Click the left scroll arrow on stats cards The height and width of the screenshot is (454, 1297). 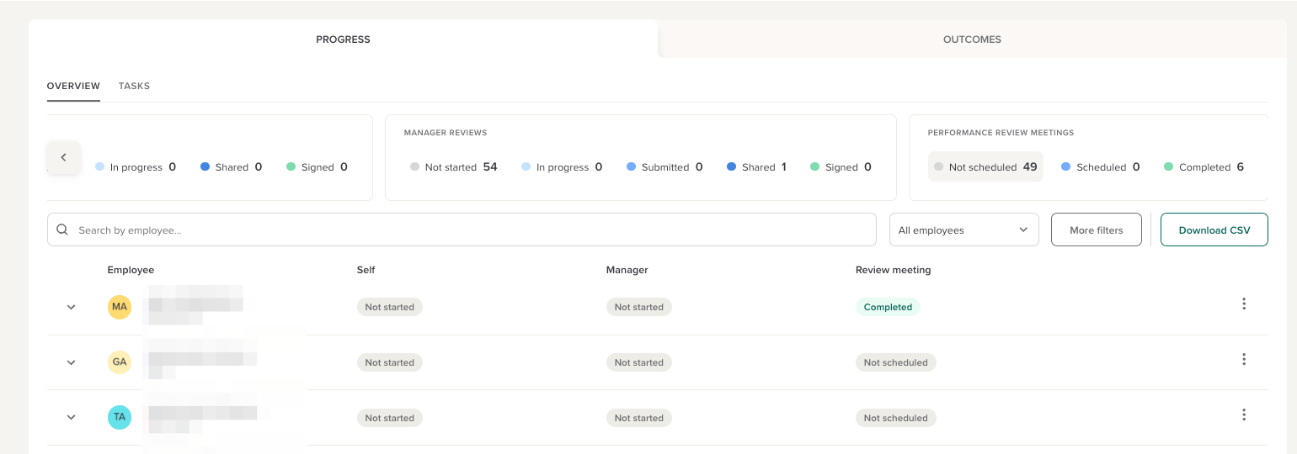tap(63, 157)
